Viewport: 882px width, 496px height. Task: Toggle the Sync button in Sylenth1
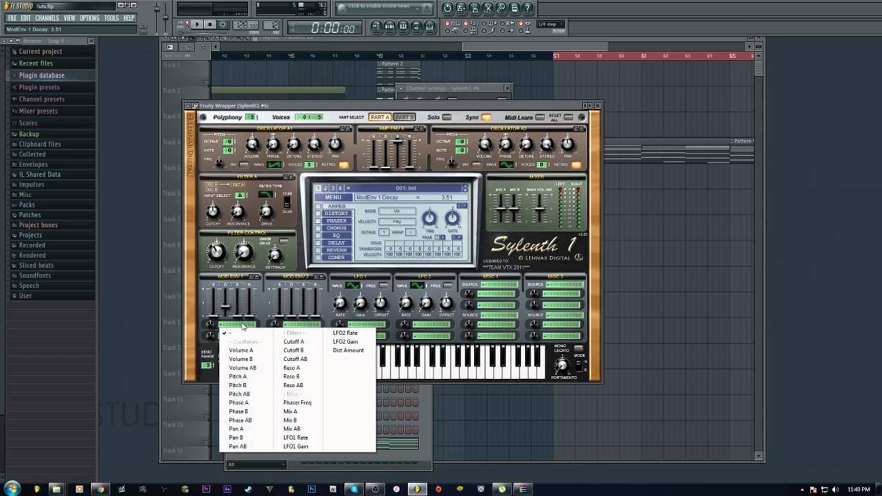click(486, 117)
